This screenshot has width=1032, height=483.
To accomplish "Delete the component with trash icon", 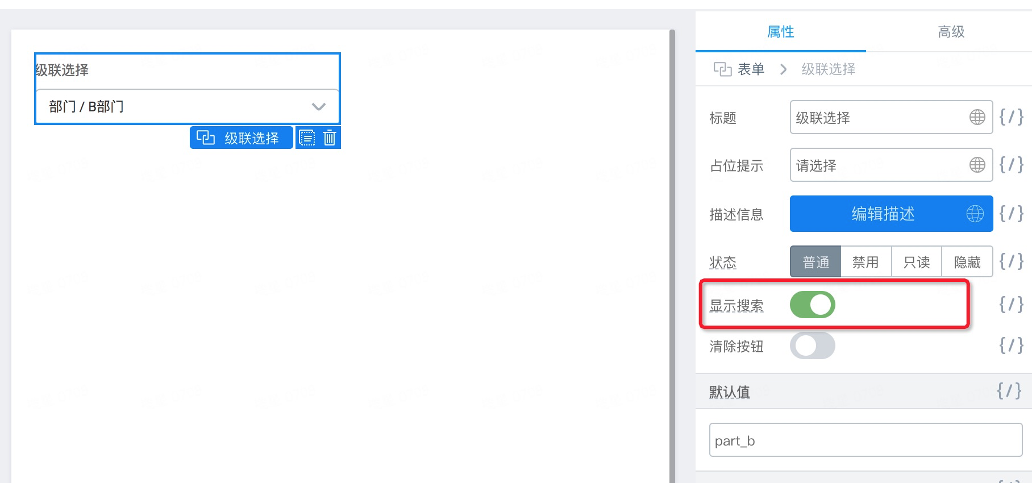I will pos(330,138).
